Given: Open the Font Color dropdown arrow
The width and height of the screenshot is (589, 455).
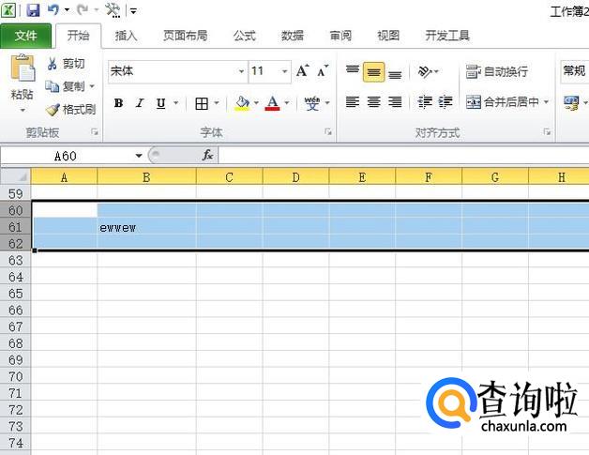Looking at the screenshot, I should [287, 103].
